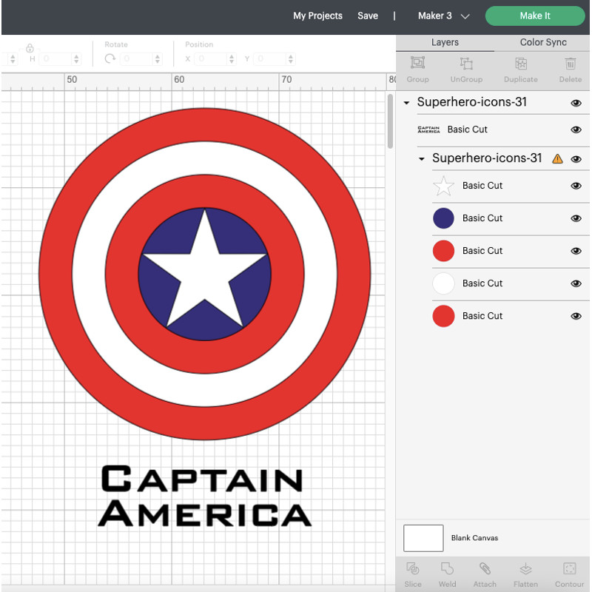The width and height of the screenshot is (592, 592).
Task: Toggle visibility of the star layer
Action: (576, 186)
